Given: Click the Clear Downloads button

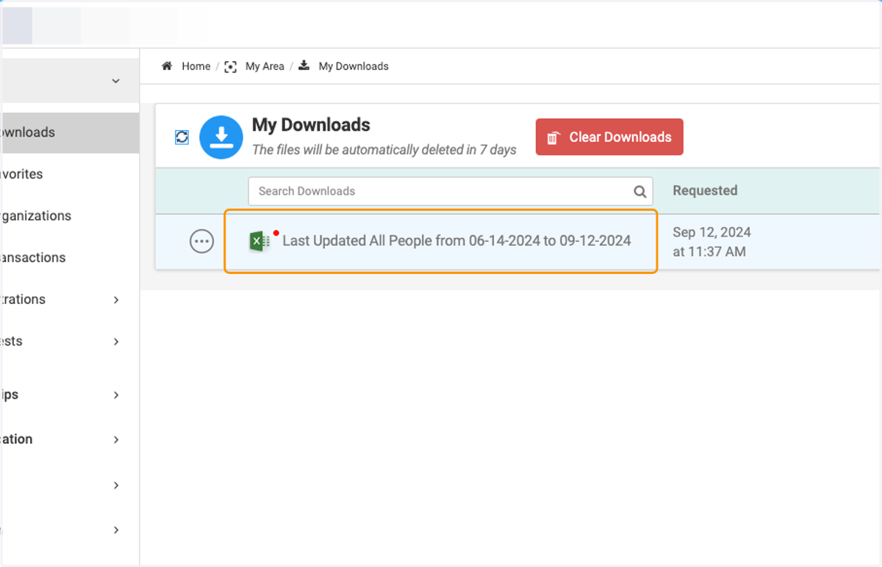Looking at the screenshot, I should pos(609,137).
